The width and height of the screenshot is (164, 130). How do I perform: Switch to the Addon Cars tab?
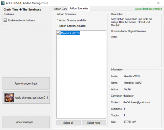coord(60,9)
